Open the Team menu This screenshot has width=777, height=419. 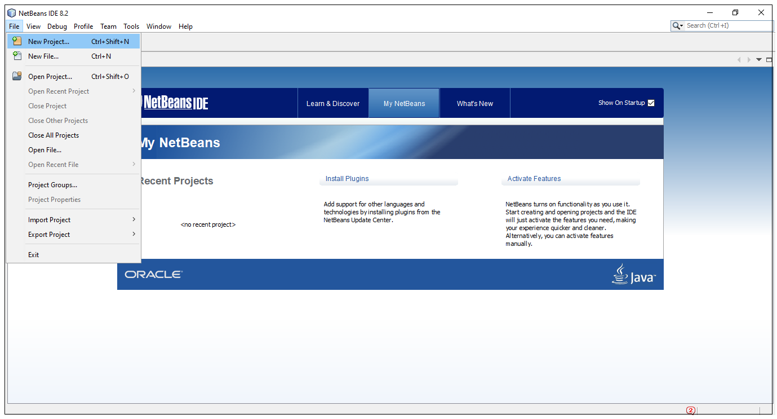point(108,26)
